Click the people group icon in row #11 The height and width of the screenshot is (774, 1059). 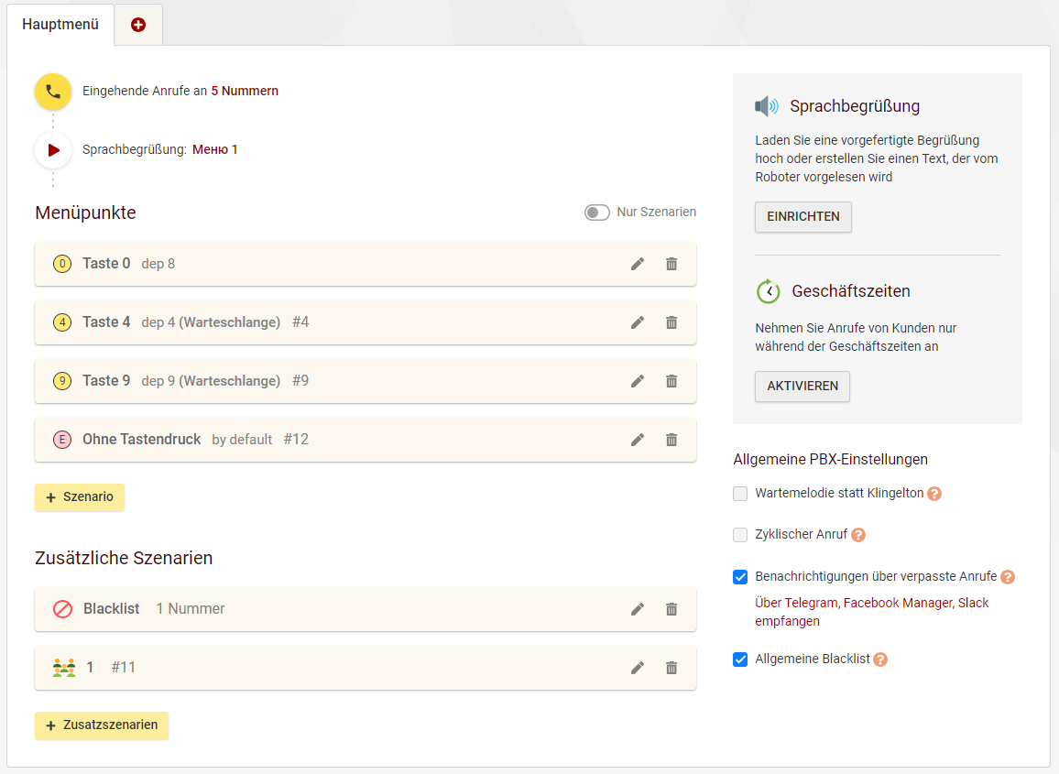(64, 668)
